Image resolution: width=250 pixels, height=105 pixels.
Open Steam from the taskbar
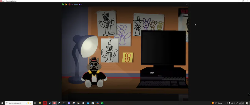click(x=50, y=103)
